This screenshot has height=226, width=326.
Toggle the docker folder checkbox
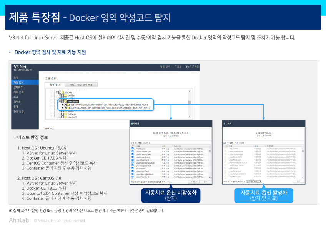point(60,92)
